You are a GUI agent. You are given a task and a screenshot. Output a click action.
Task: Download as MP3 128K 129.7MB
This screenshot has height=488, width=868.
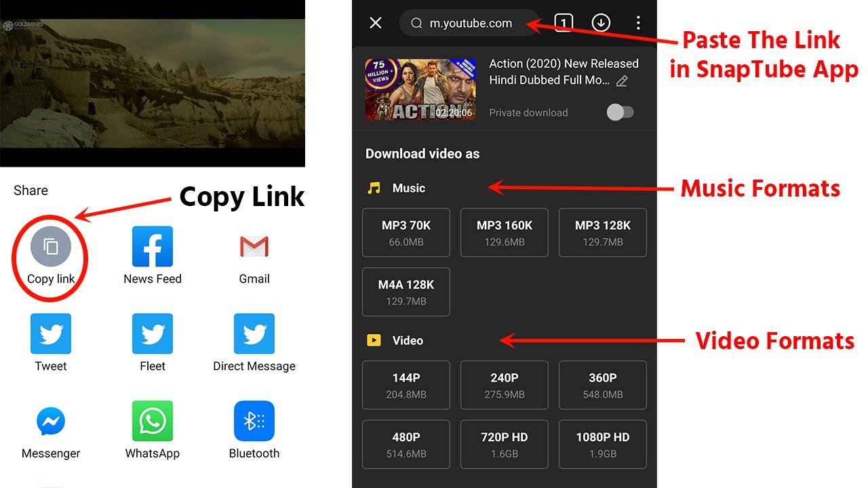pos(603,232)
